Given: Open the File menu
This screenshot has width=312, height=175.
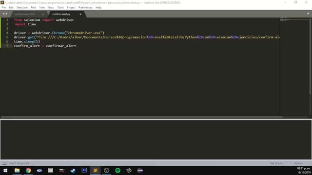Looking at the screenshot, I should coord(3,8).
